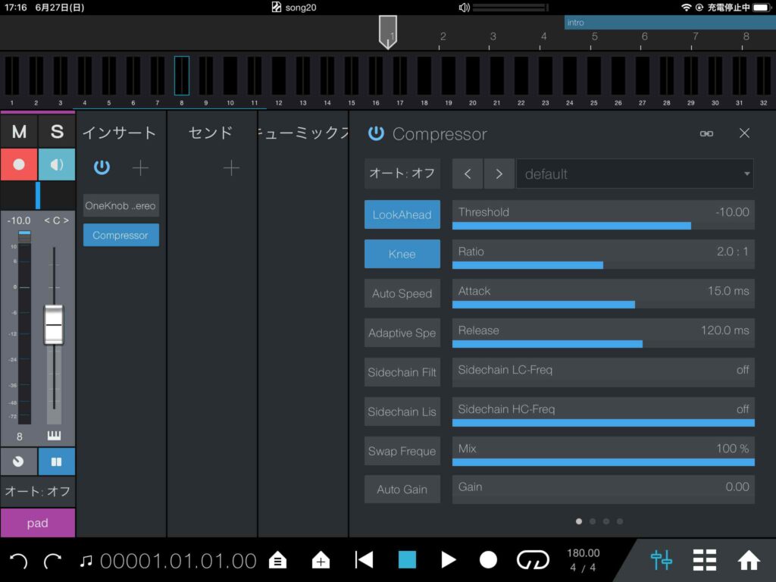
Task: Open the Compressor insert slot
Action: tap(120, 235)
